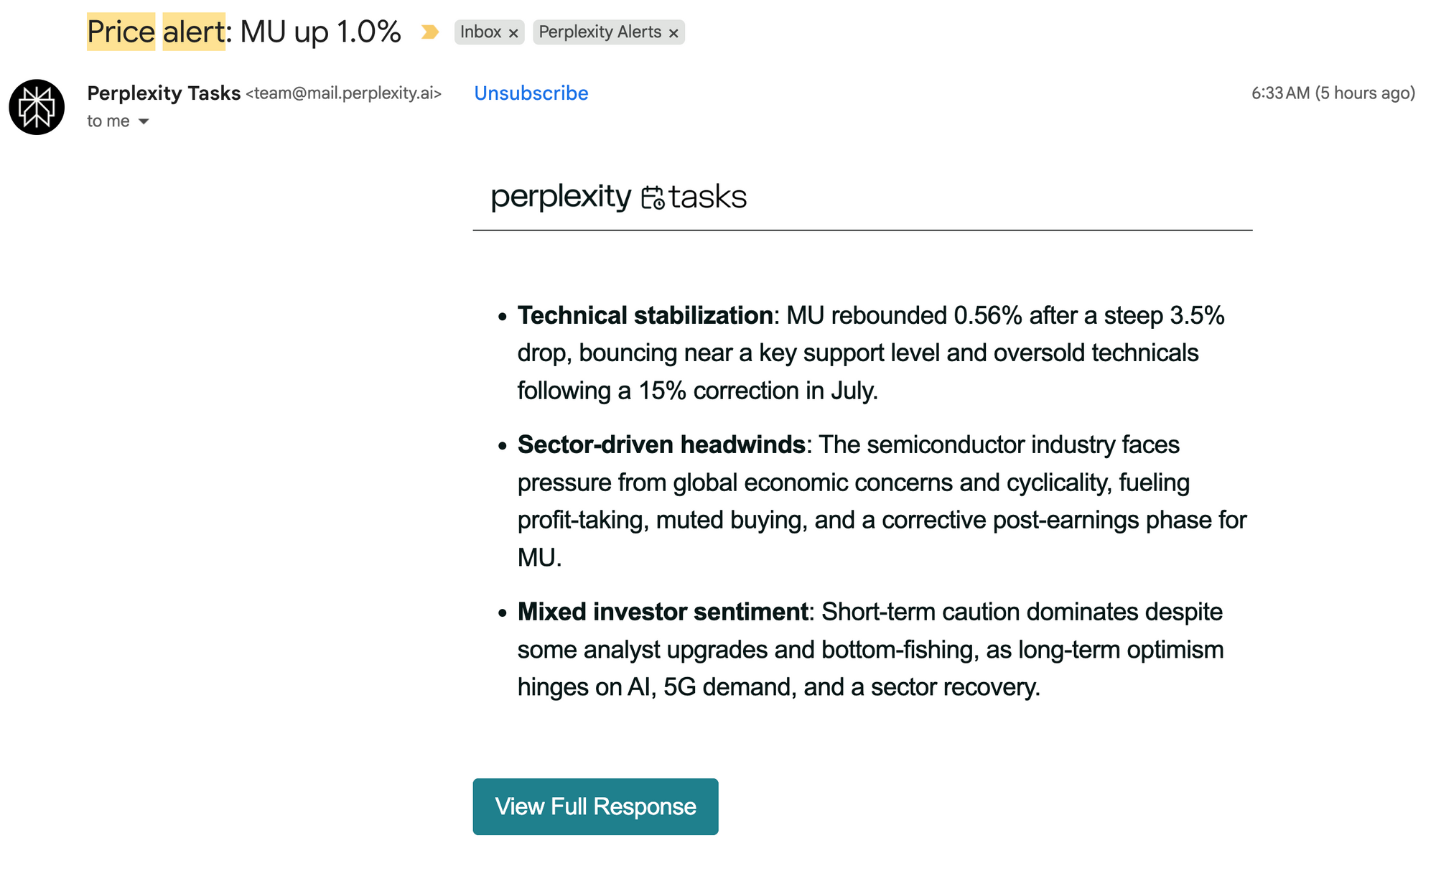
Task: Click the yellow importance marker arrow
Action: point(429,32)
